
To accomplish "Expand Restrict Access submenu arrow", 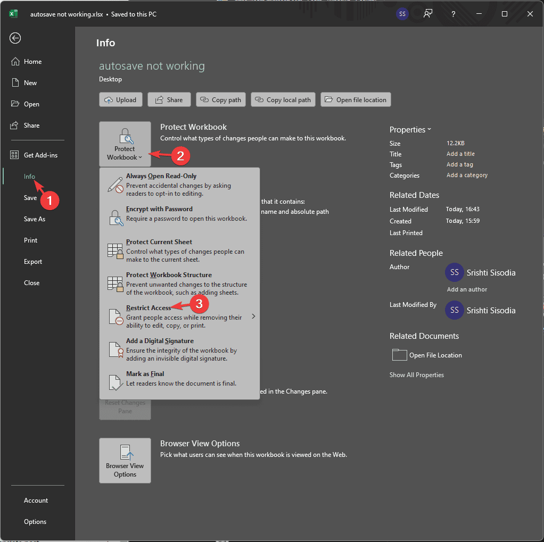I will (x=253, y=316).
